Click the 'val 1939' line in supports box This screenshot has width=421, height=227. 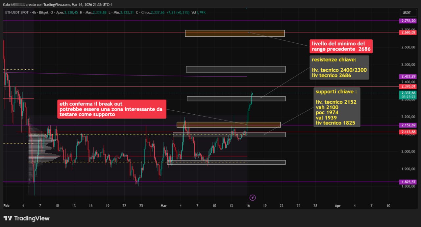click(x=326, y=118)
